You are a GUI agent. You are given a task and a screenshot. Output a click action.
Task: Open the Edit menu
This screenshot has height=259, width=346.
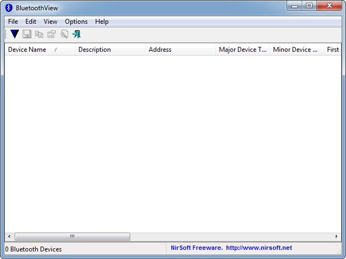tap(31, 22)
